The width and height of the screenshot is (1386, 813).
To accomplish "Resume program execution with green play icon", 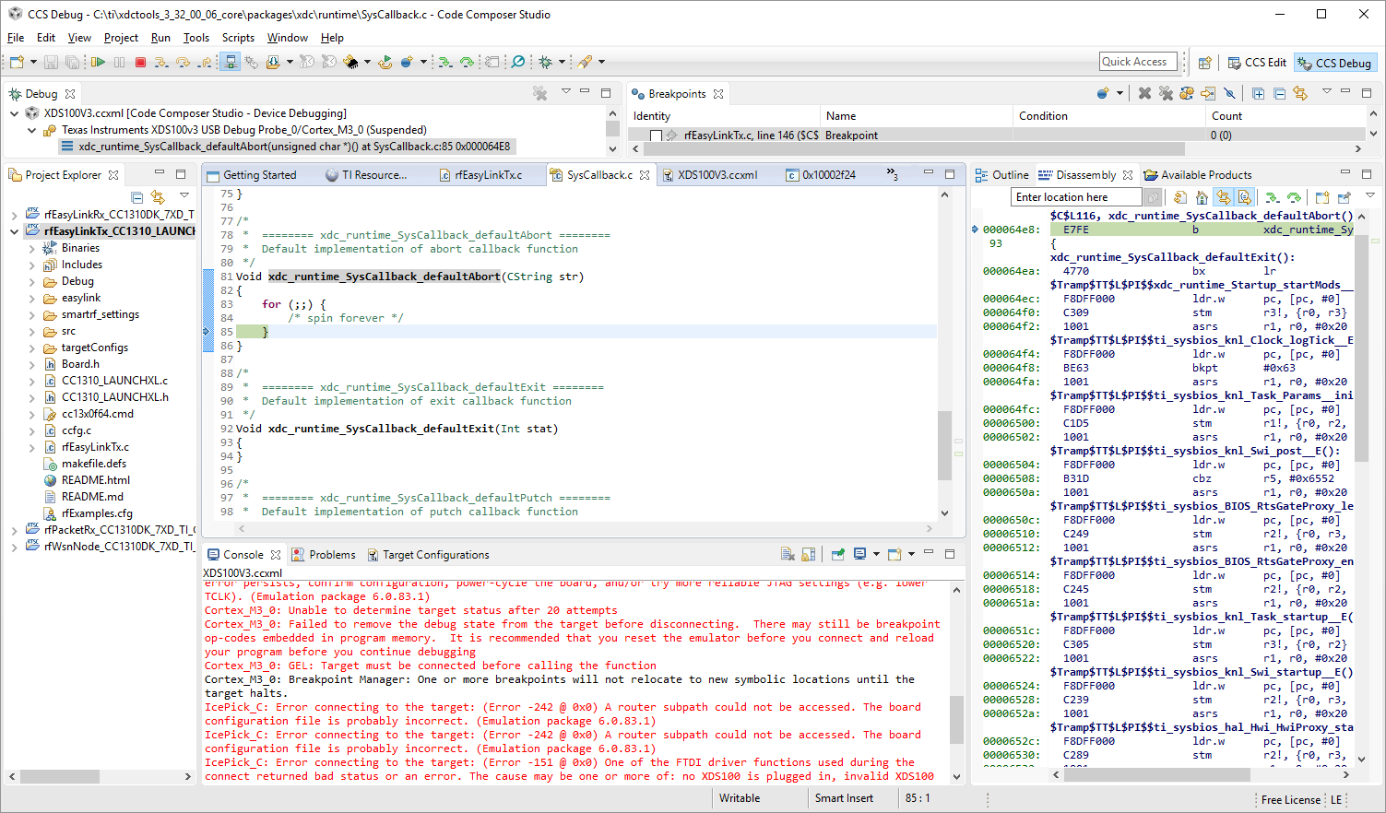I will point(100,61).
